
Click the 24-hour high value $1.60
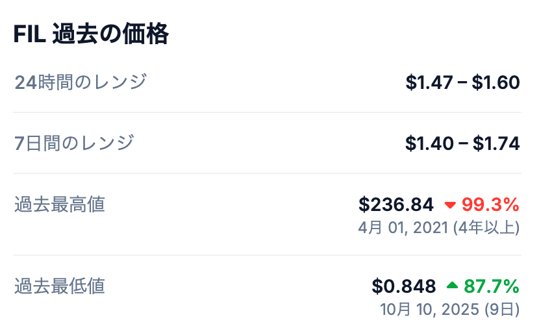[496, 83]
